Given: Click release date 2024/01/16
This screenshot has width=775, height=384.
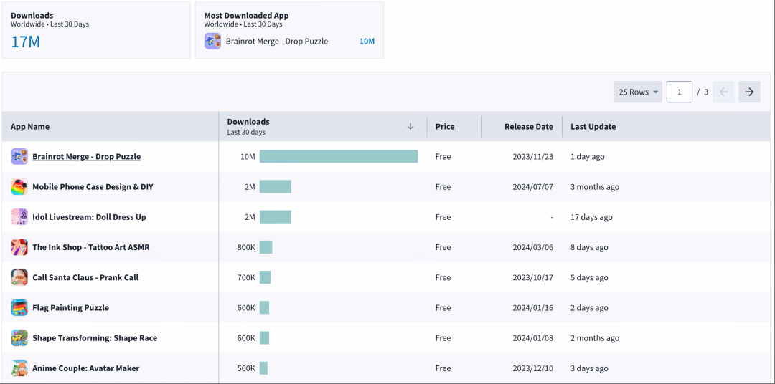Looking at the screenshot, I should coord(534,308).
